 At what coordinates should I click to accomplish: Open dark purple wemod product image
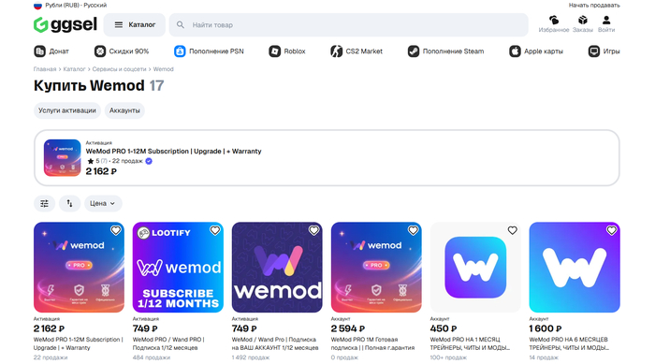click(x=277, y=268)
